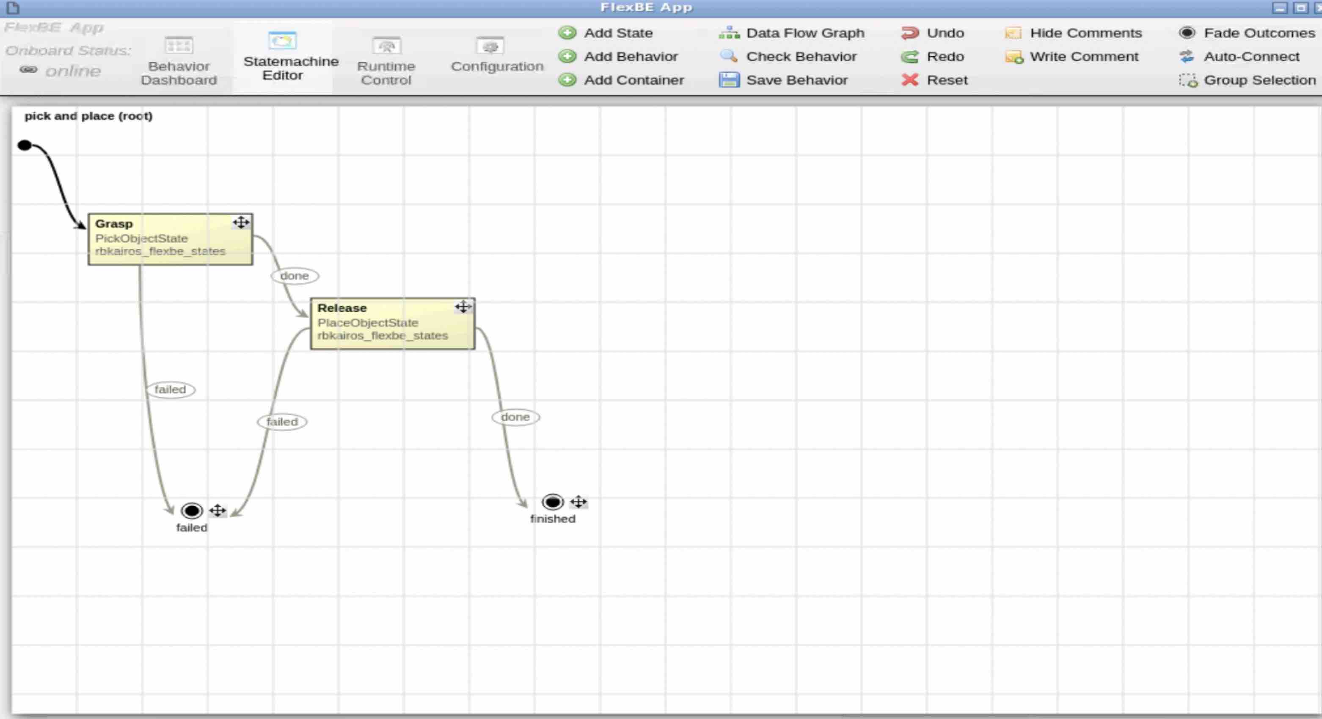Viewport: 1322px width, 719px height.
Task: Click the done label from Grasp
Action: point(295,276)
